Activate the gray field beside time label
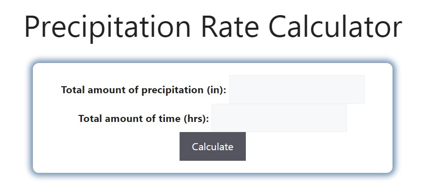 click(279, 118)
